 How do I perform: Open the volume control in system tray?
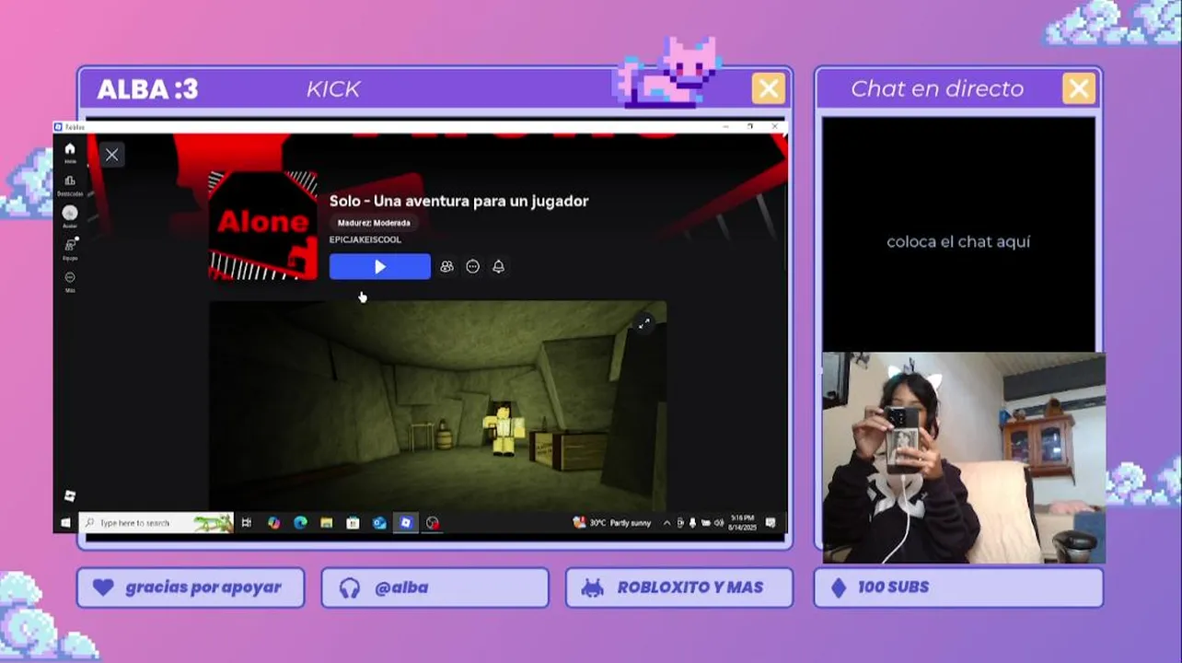coord(717,522)
